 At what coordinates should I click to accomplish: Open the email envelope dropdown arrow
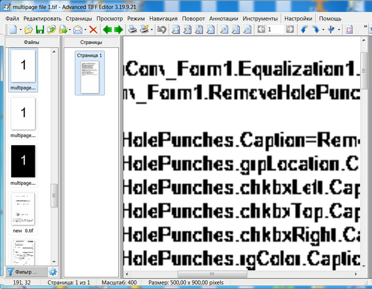85,30
